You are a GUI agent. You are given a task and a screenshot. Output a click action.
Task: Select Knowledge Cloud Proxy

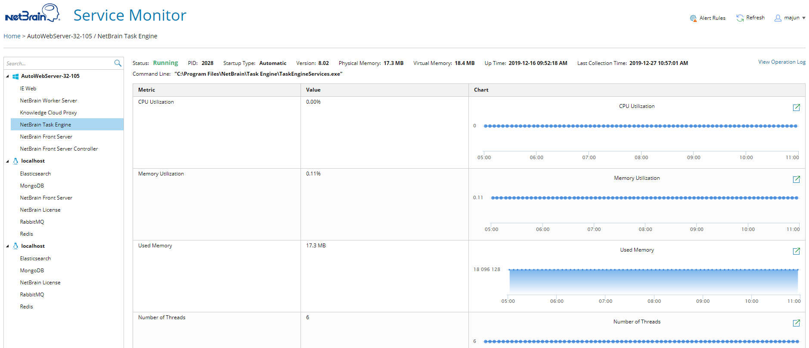pyautogui.click(x=48, y=113)
